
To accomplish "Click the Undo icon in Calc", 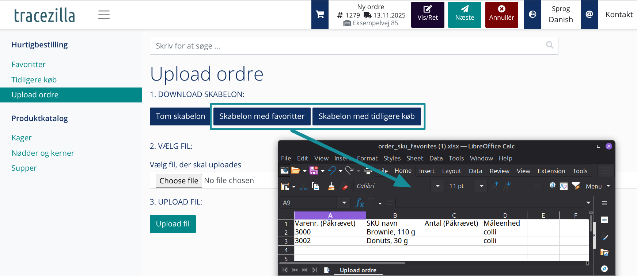I will click(x=332, y=170).
